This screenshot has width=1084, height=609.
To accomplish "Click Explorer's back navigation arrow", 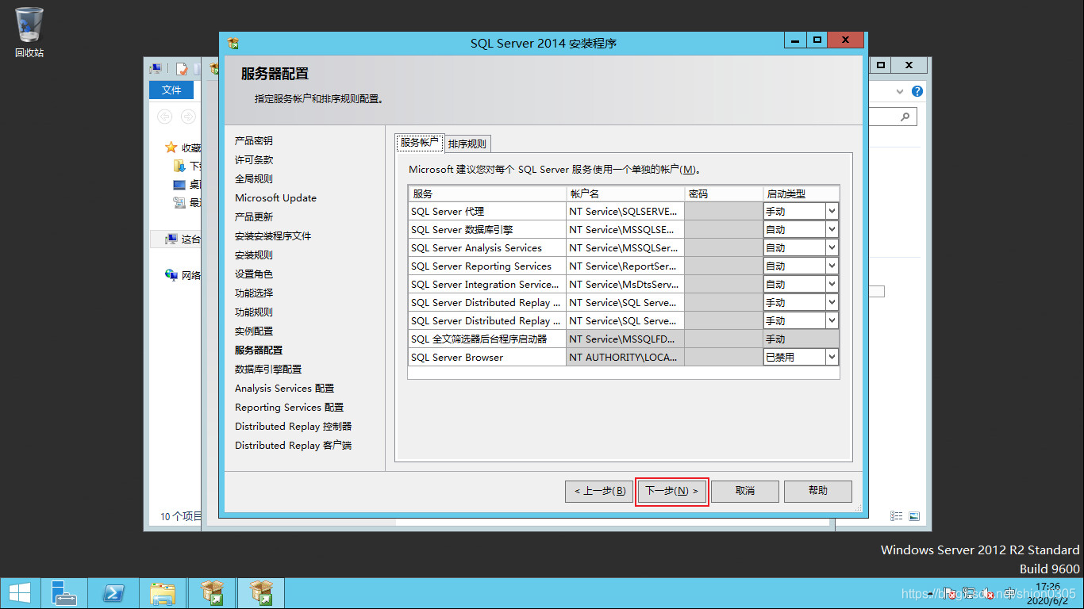I will (x=164, y=117).
